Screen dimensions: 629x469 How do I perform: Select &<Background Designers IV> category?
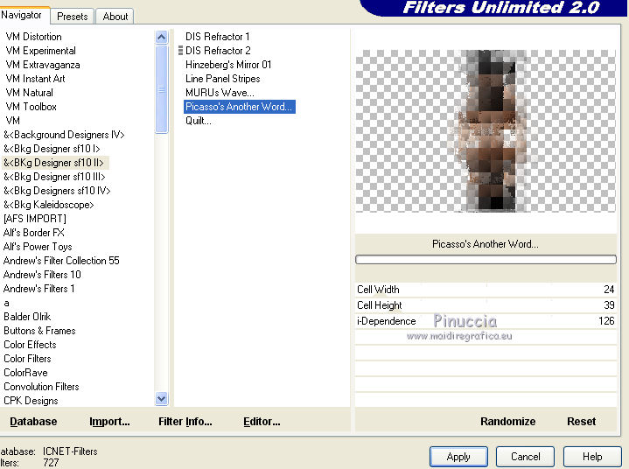pyautogui.click(x=64, y=135)
